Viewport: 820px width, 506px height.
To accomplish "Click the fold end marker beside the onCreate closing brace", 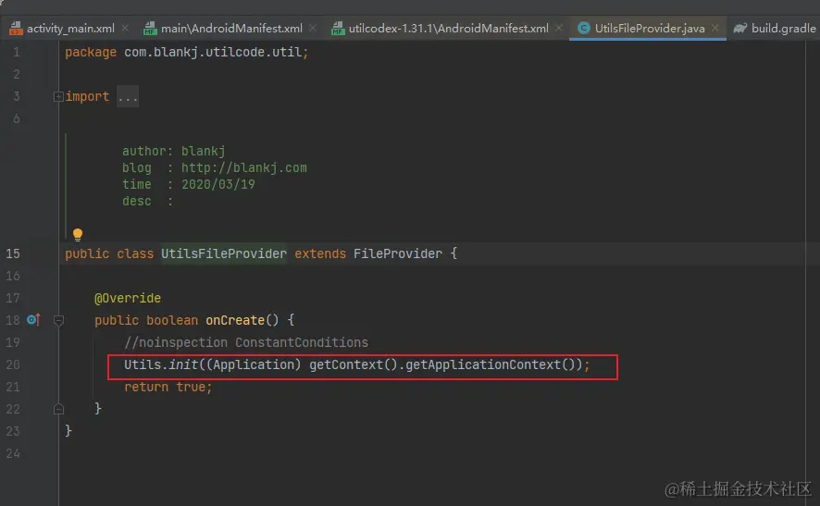I will [58, 409].
